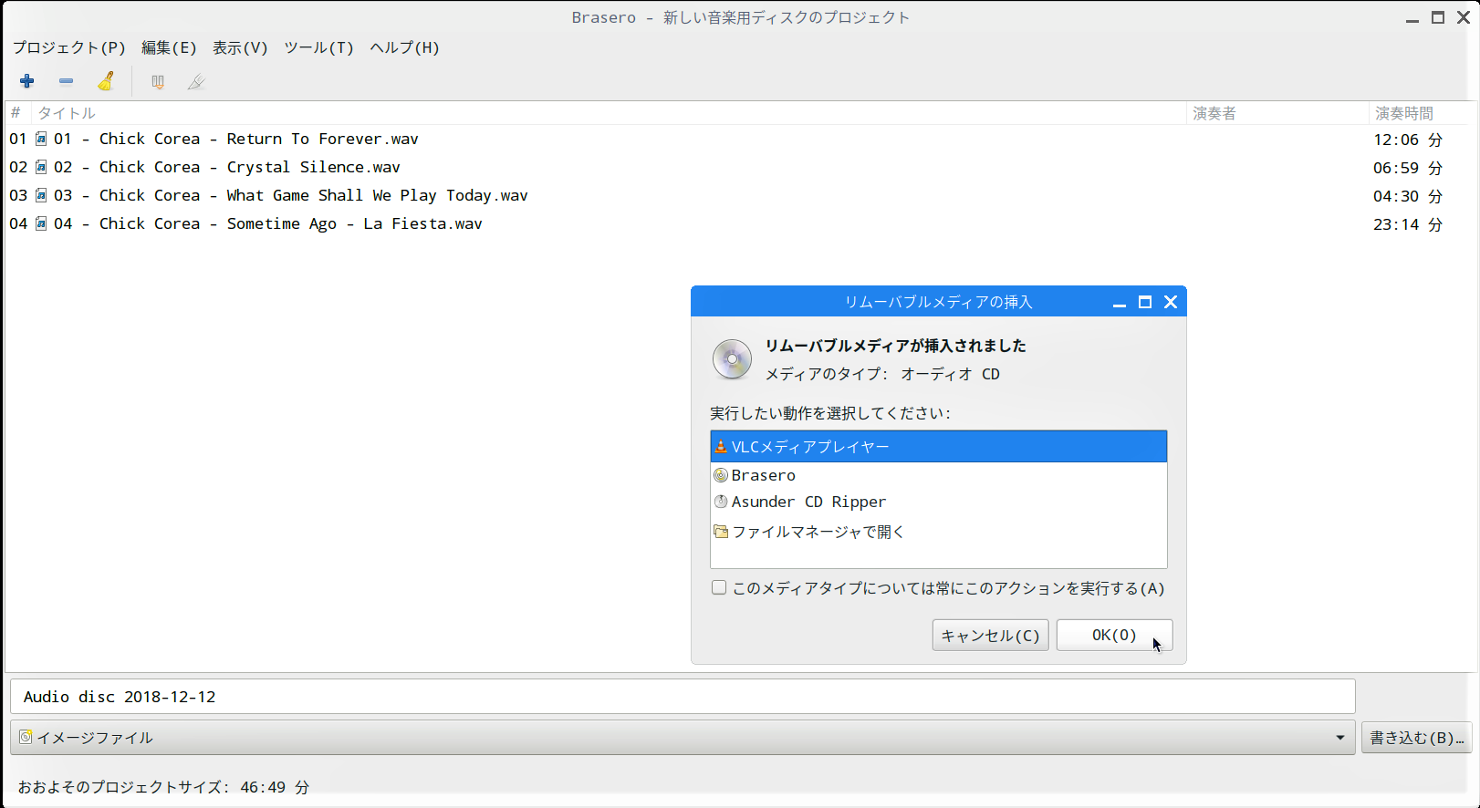Open the ツール(T) menu
This screenshot has width=1480, height=808.
(x=318, y=47)
